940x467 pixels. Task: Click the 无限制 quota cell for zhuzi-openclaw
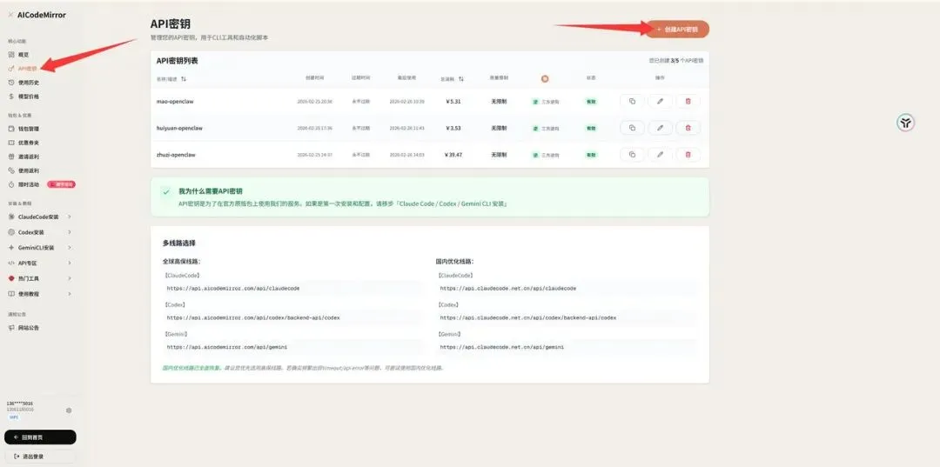coord(499,155)
